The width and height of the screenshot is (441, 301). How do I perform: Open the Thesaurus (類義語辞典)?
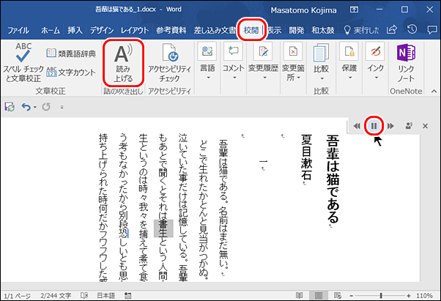click(71, 53)
